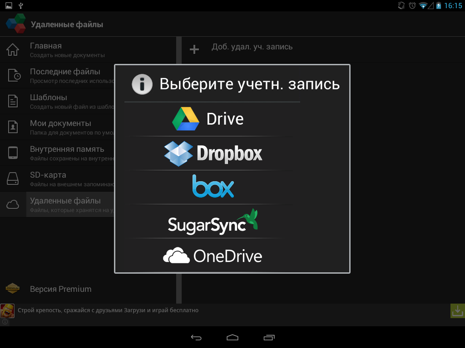Screen dimensions: 465x348
Task: Tap the Выберите учетн. запись title
Action: pos(249,84)
